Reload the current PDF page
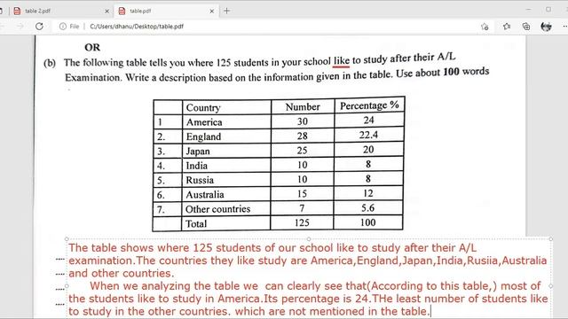This screenshot has height=319, width=568. 39,26
